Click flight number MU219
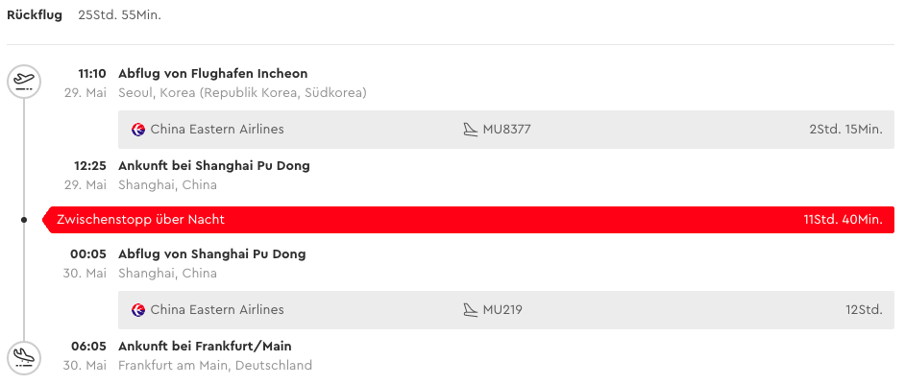This screenshot has height=385, width=905. pyautogui.click(x=502, y=310)
